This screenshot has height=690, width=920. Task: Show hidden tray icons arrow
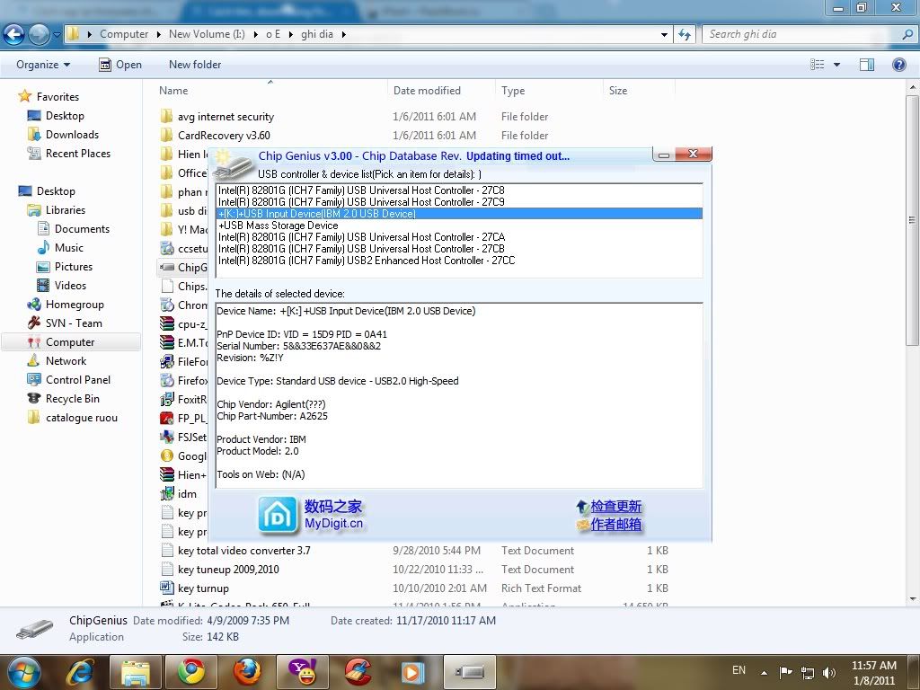click(x=764, y=672)
